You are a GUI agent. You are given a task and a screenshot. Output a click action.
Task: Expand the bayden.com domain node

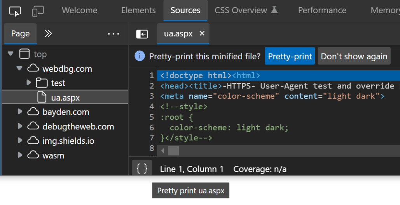20,112
